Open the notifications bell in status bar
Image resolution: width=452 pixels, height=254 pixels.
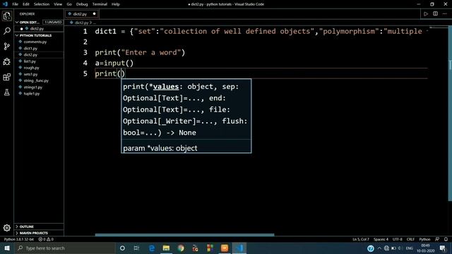pyautogui.click(x=446, y=239)
